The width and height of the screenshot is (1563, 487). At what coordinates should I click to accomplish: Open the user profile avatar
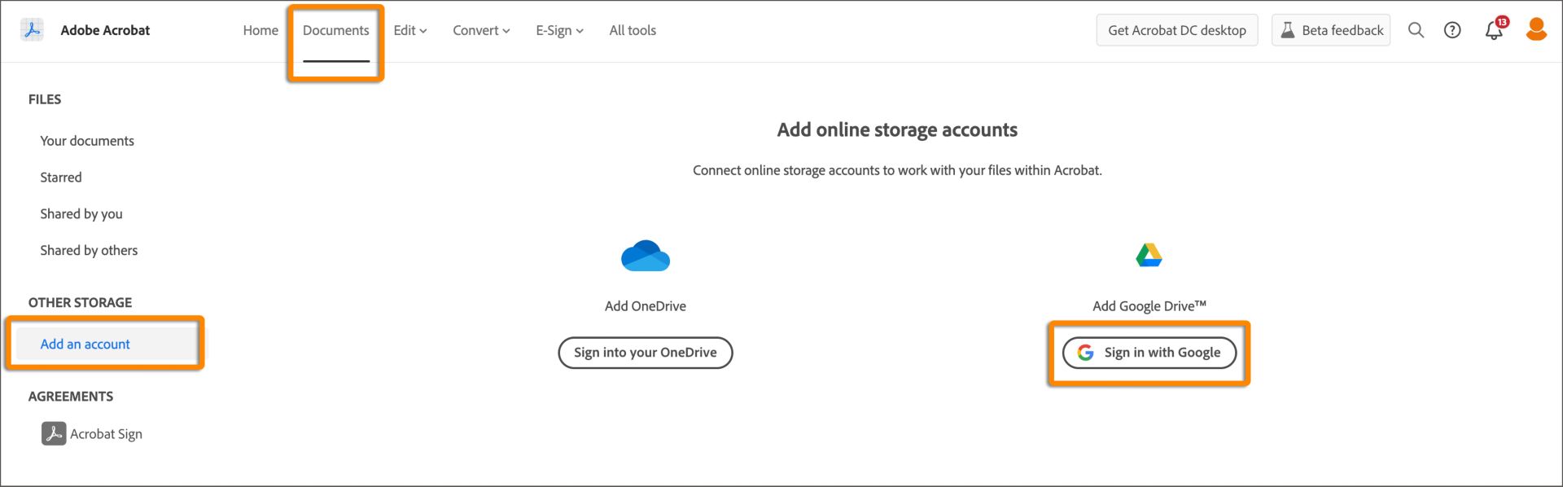coord(1536,29)
